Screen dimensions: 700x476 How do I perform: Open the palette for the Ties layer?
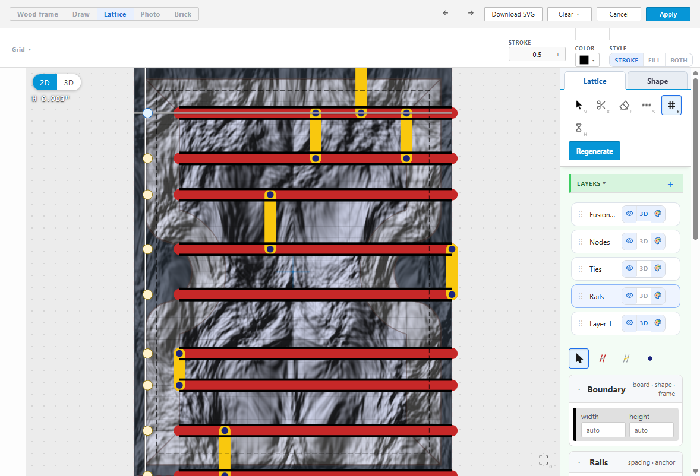(x=658, y=269)
